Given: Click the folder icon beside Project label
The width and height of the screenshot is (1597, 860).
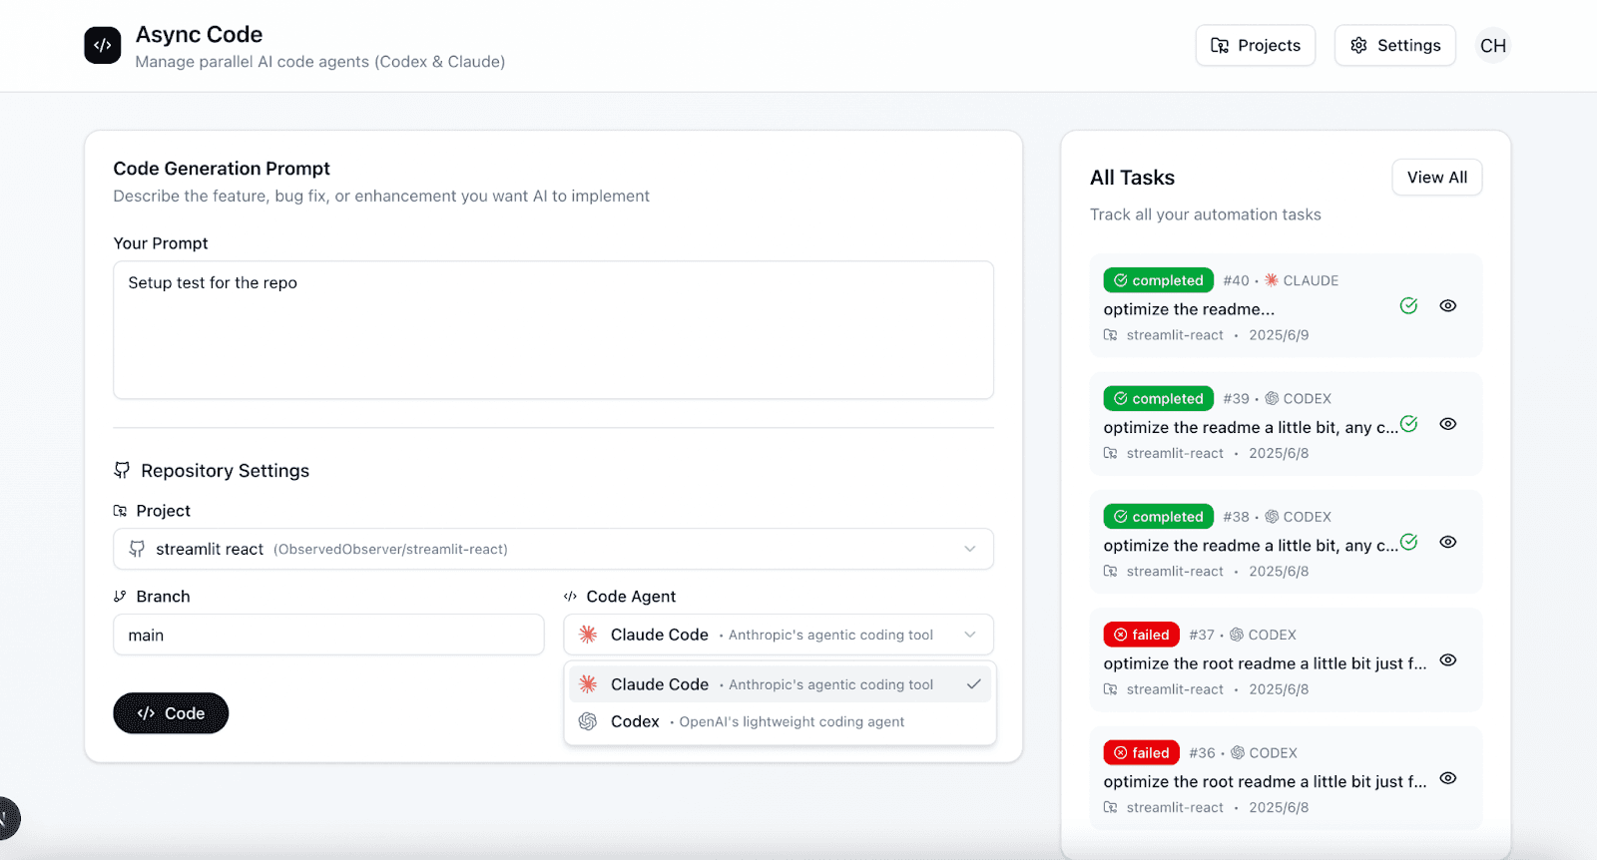Looking at the screenshot, I should 120,511.
